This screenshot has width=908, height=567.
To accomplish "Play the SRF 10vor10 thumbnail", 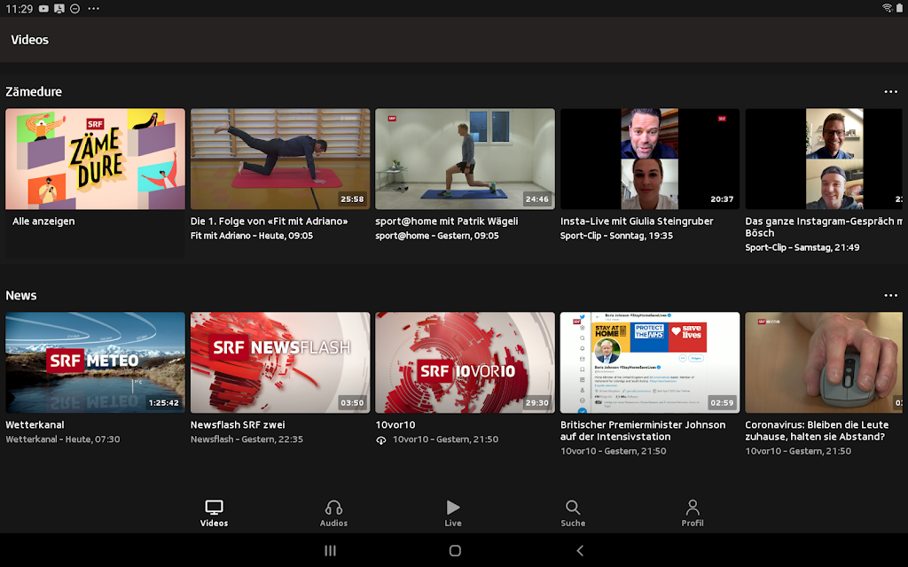I will click(465, 362).
